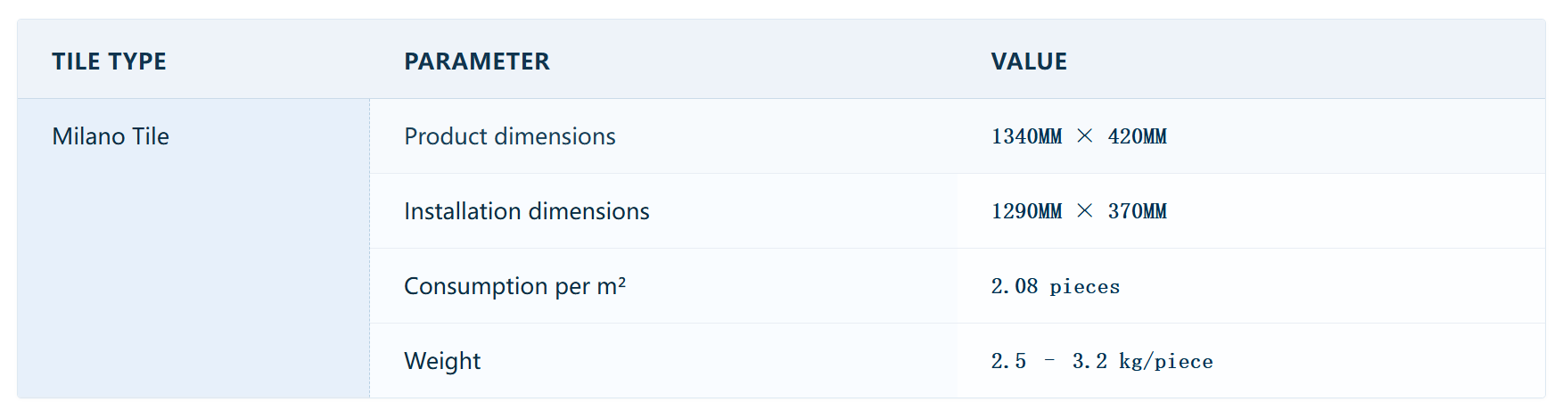Click the × sign in Product dimensions row
This screenshot has height=410, width=1562.
click(1084, 136)
